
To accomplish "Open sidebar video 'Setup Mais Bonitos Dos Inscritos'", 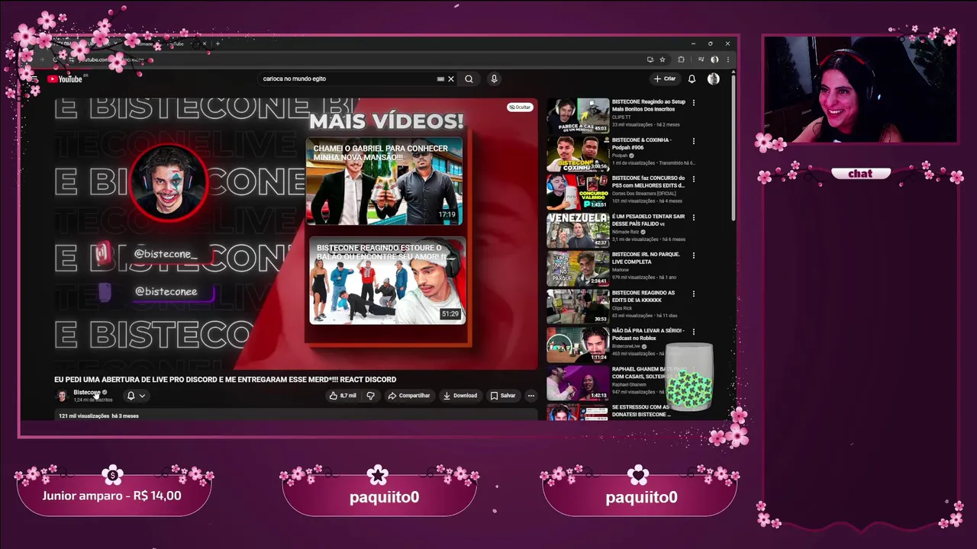I will click(648, 105).
